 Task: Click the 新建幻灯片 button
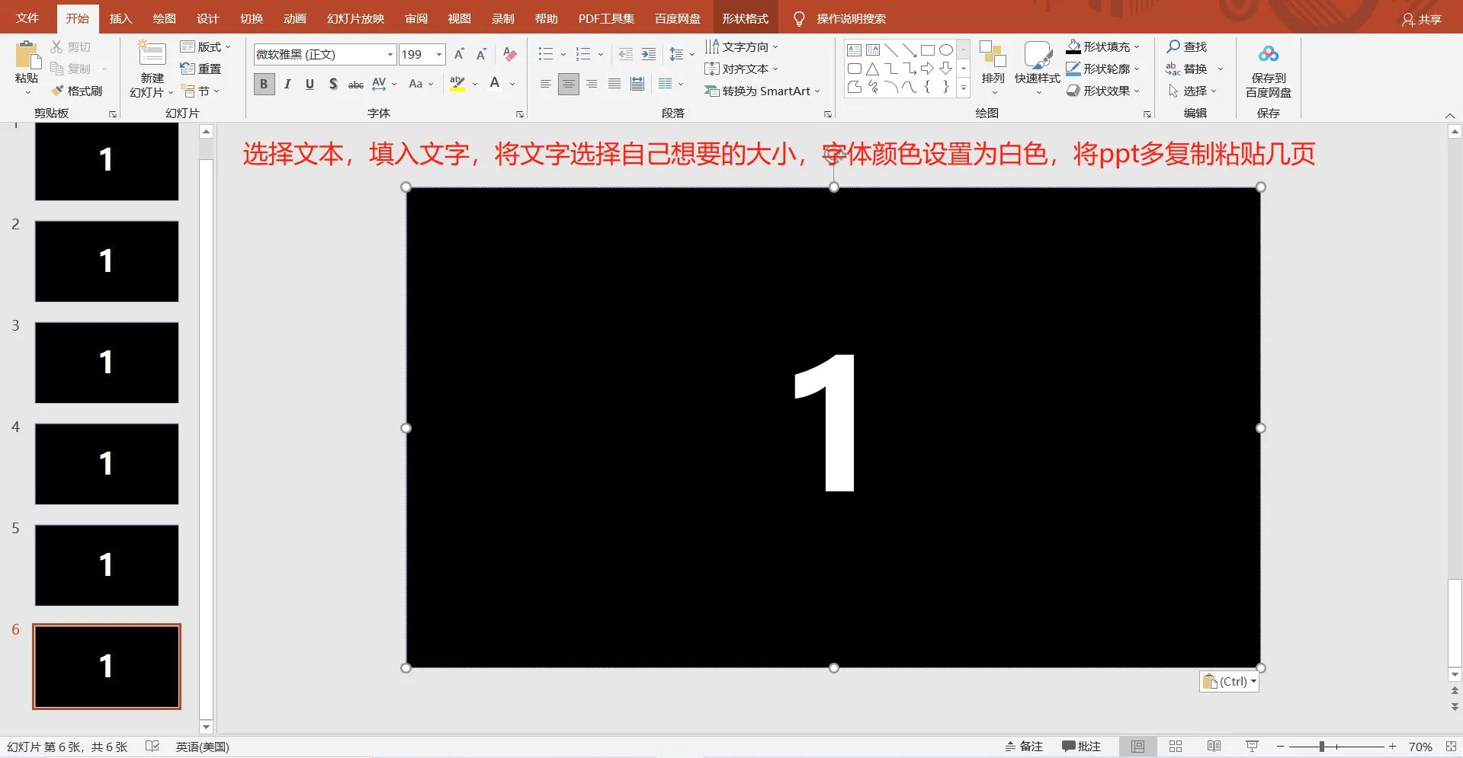150,69
